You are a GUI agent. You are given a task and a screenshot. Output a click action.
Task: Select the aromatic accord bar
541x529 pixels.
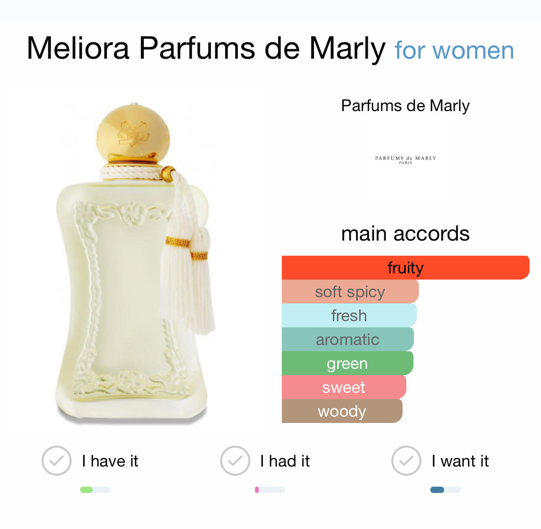[348, 339]
